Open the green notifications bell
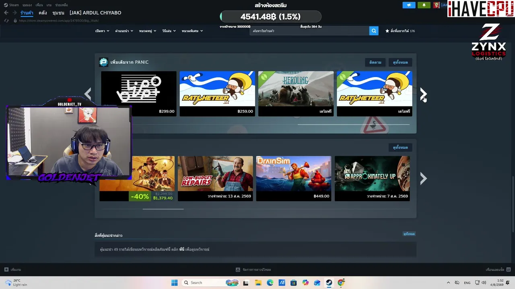This screenshot has width=515, height=289. (424, 5)
